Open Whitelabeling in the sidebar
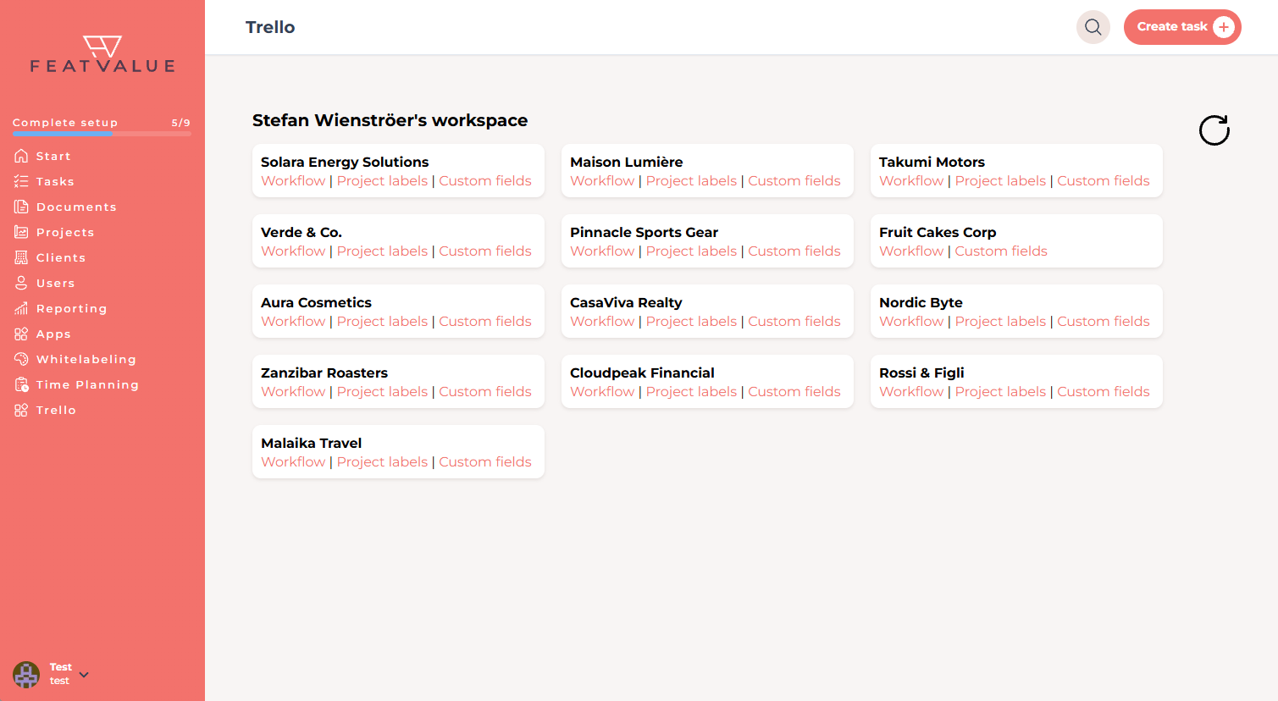The height and width of the screenshot is (701, 1278). pos(86,359)
